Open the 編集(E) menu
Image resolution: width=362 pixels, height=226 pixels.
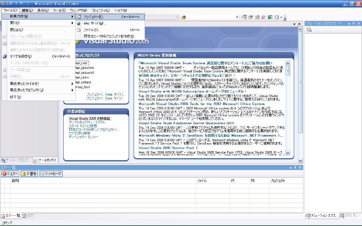tap(27, 10)
